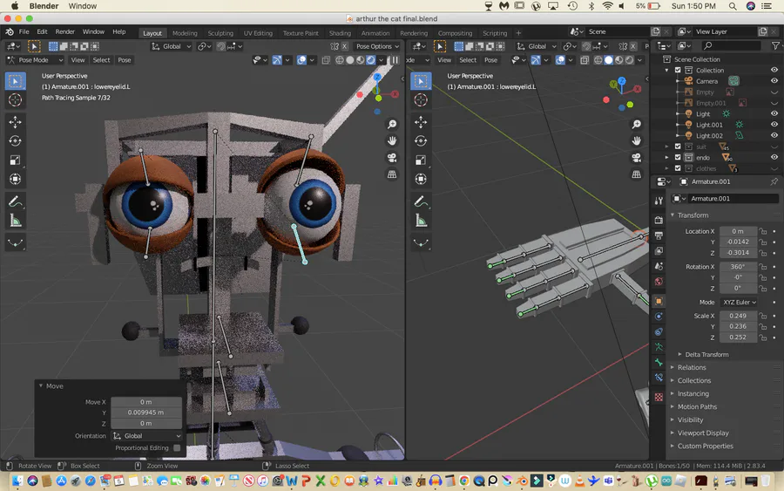The image size is (784, 491).
Task: Toggle camera view icon in left viewport
Action: [392, 158]
